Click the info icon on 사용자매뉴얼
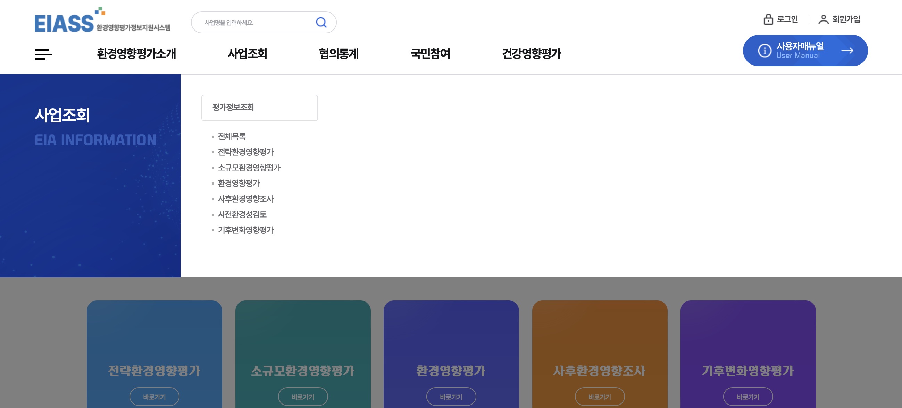The height and width of the screenshot is (408, 902). click(765, 51)
